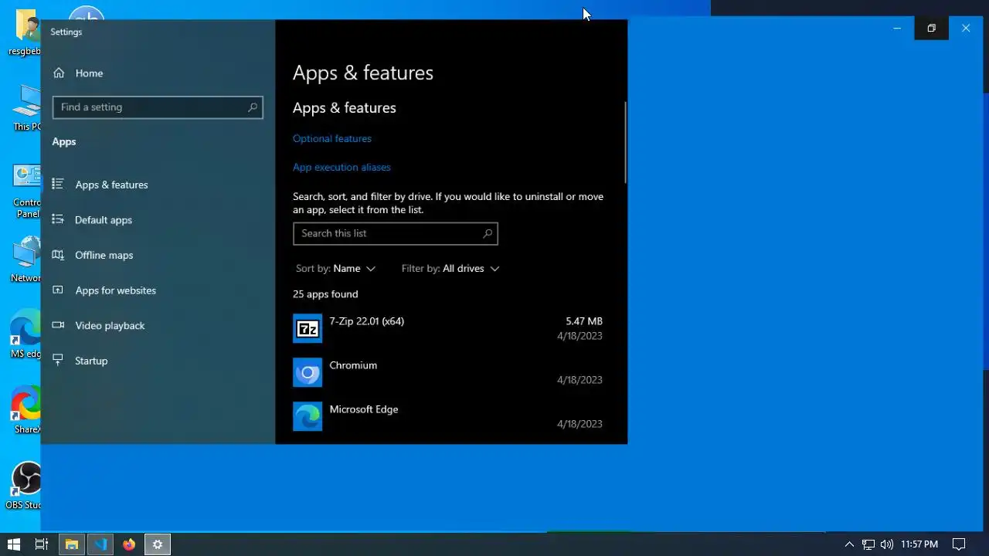Click the Find a setting search box
Viewport: 989px width, 556px height.
pos(158,107)
